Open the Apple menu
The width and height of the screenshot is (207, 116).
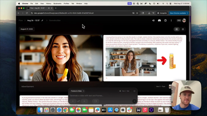(19, 4)
